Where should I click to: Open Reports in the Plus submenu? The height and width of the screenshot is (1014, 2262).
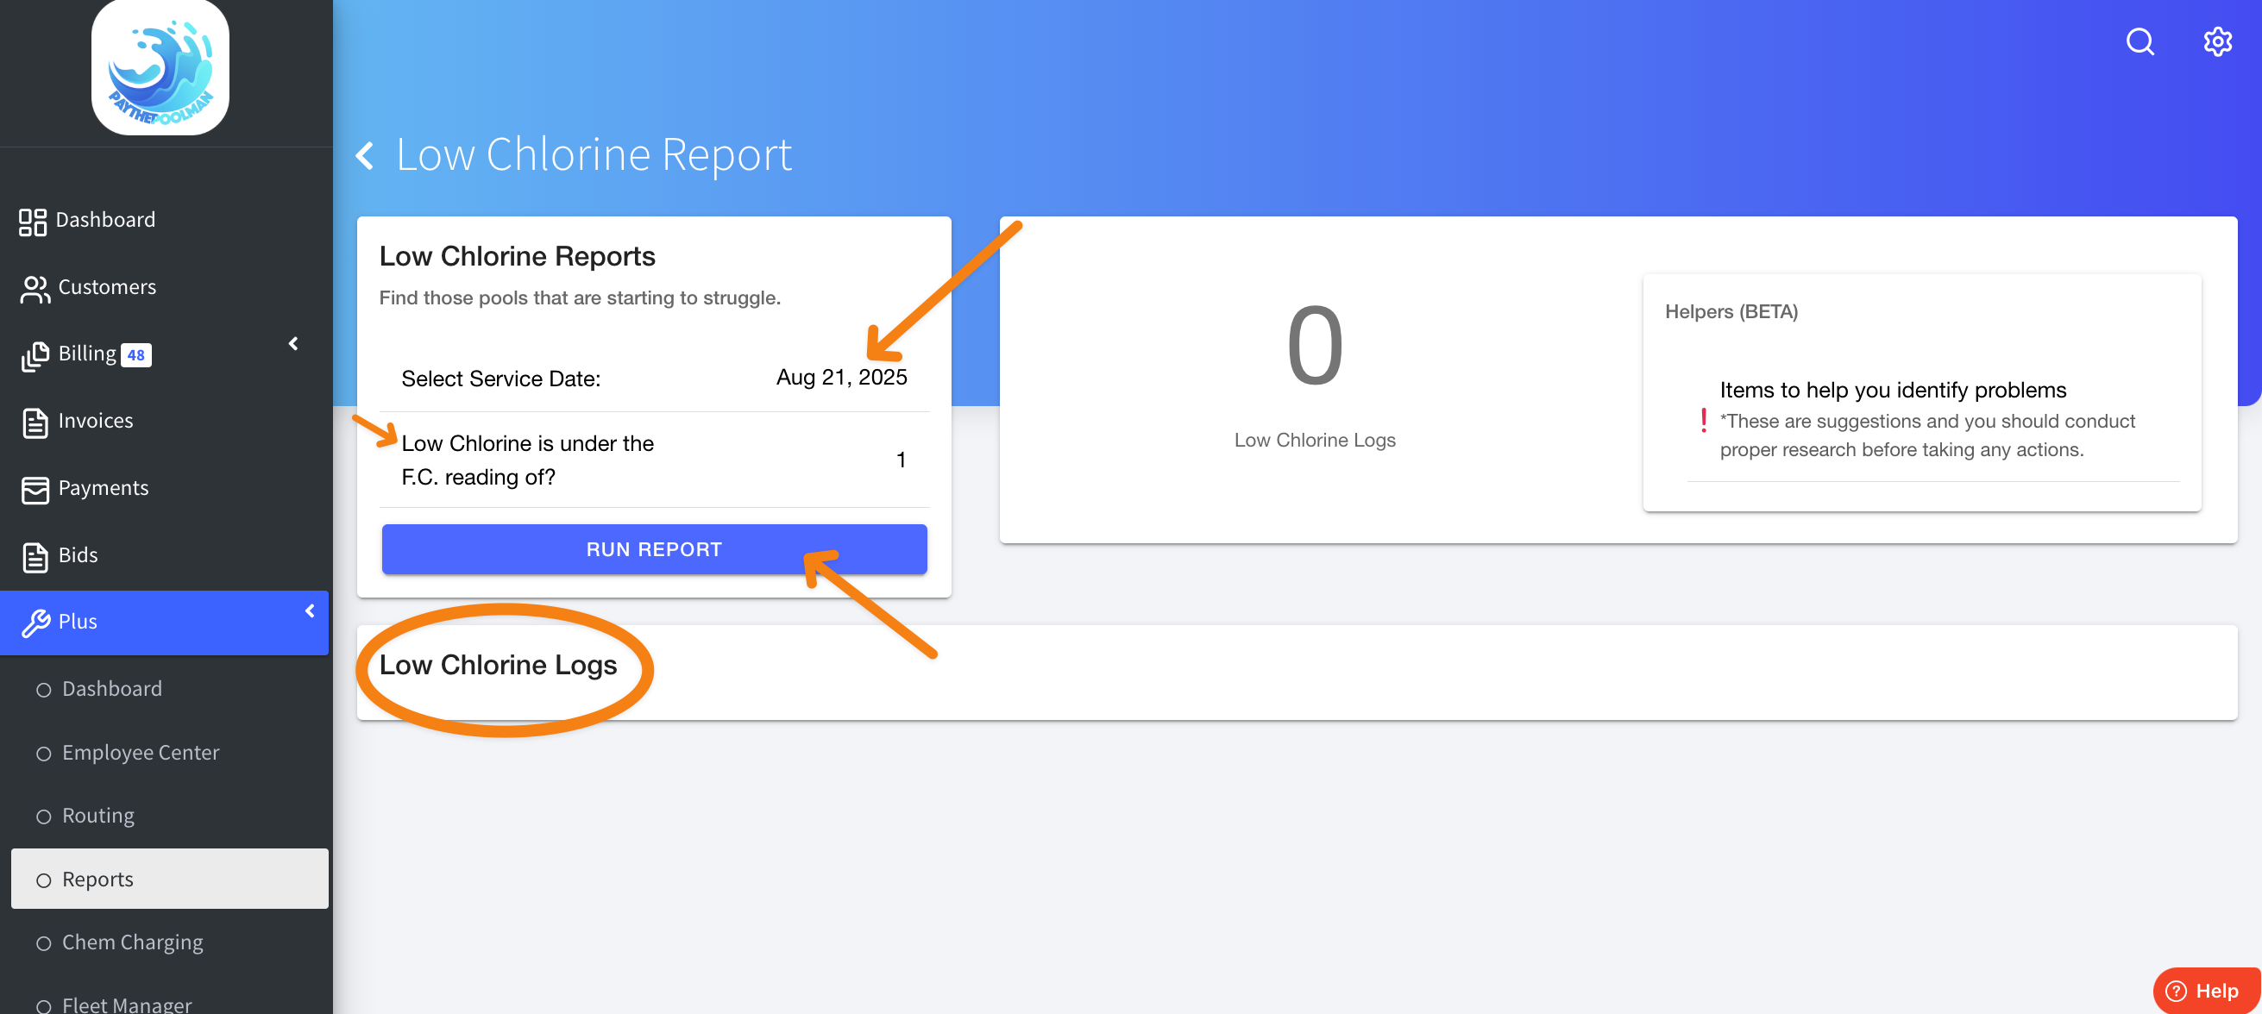pos(98,879)
